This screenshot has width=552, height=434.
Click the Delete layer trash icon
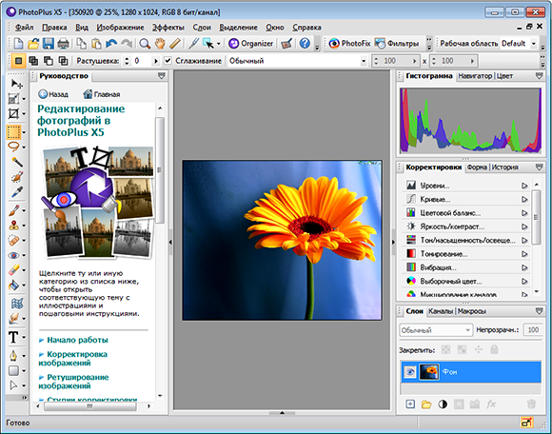coord(531,404)
